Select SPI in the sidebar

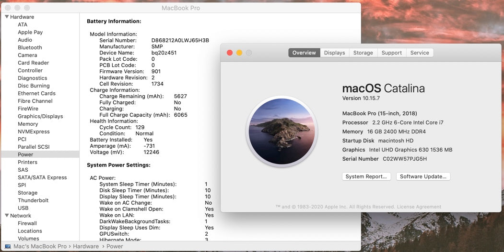tap(22, 185)
